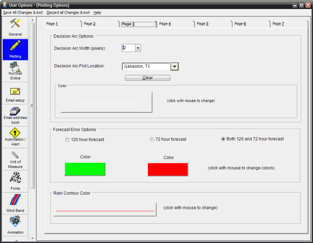Open the Decision Arc Plot Location dropdown
Image resolution: width=313 pixels, height=243 pixels.
tap(174, 67)
